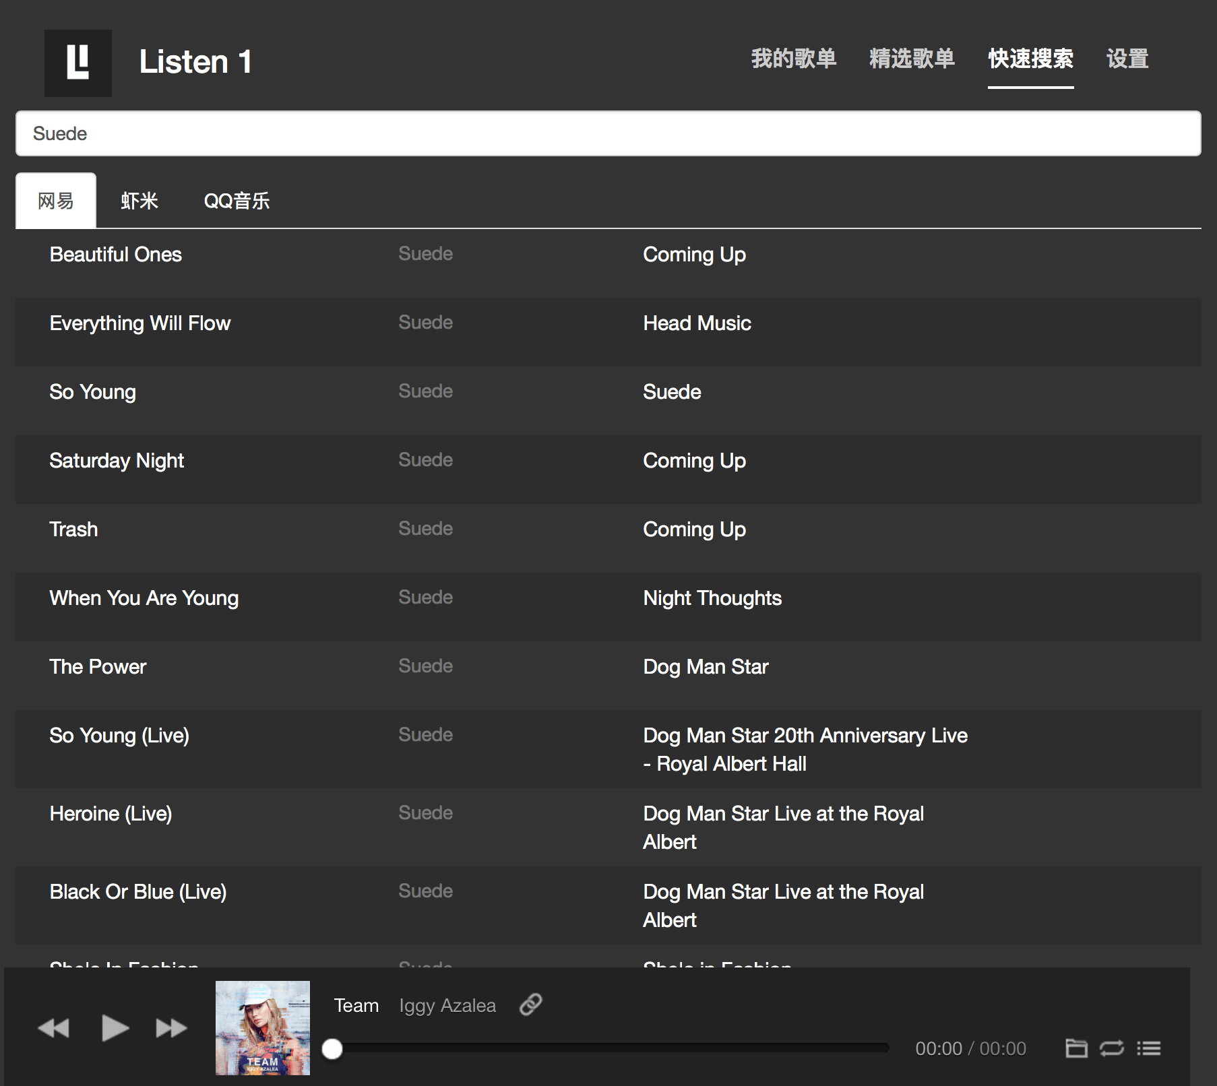
Task: Play the song So Young (Live)
Action: pyautogui.click(x=119, y=736)
